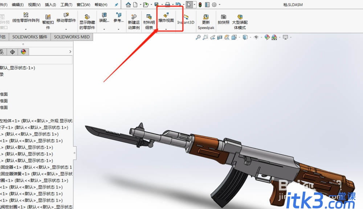Toggle Large Assembly Mode (大型装配体模式)

(240, 22)
